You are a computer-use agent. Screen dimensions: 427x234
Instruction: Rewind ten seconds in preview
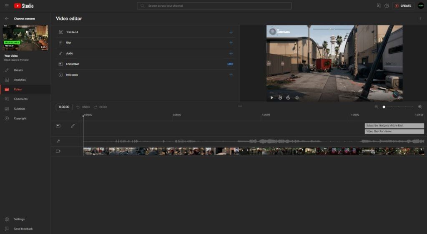[x=280, y=97]
